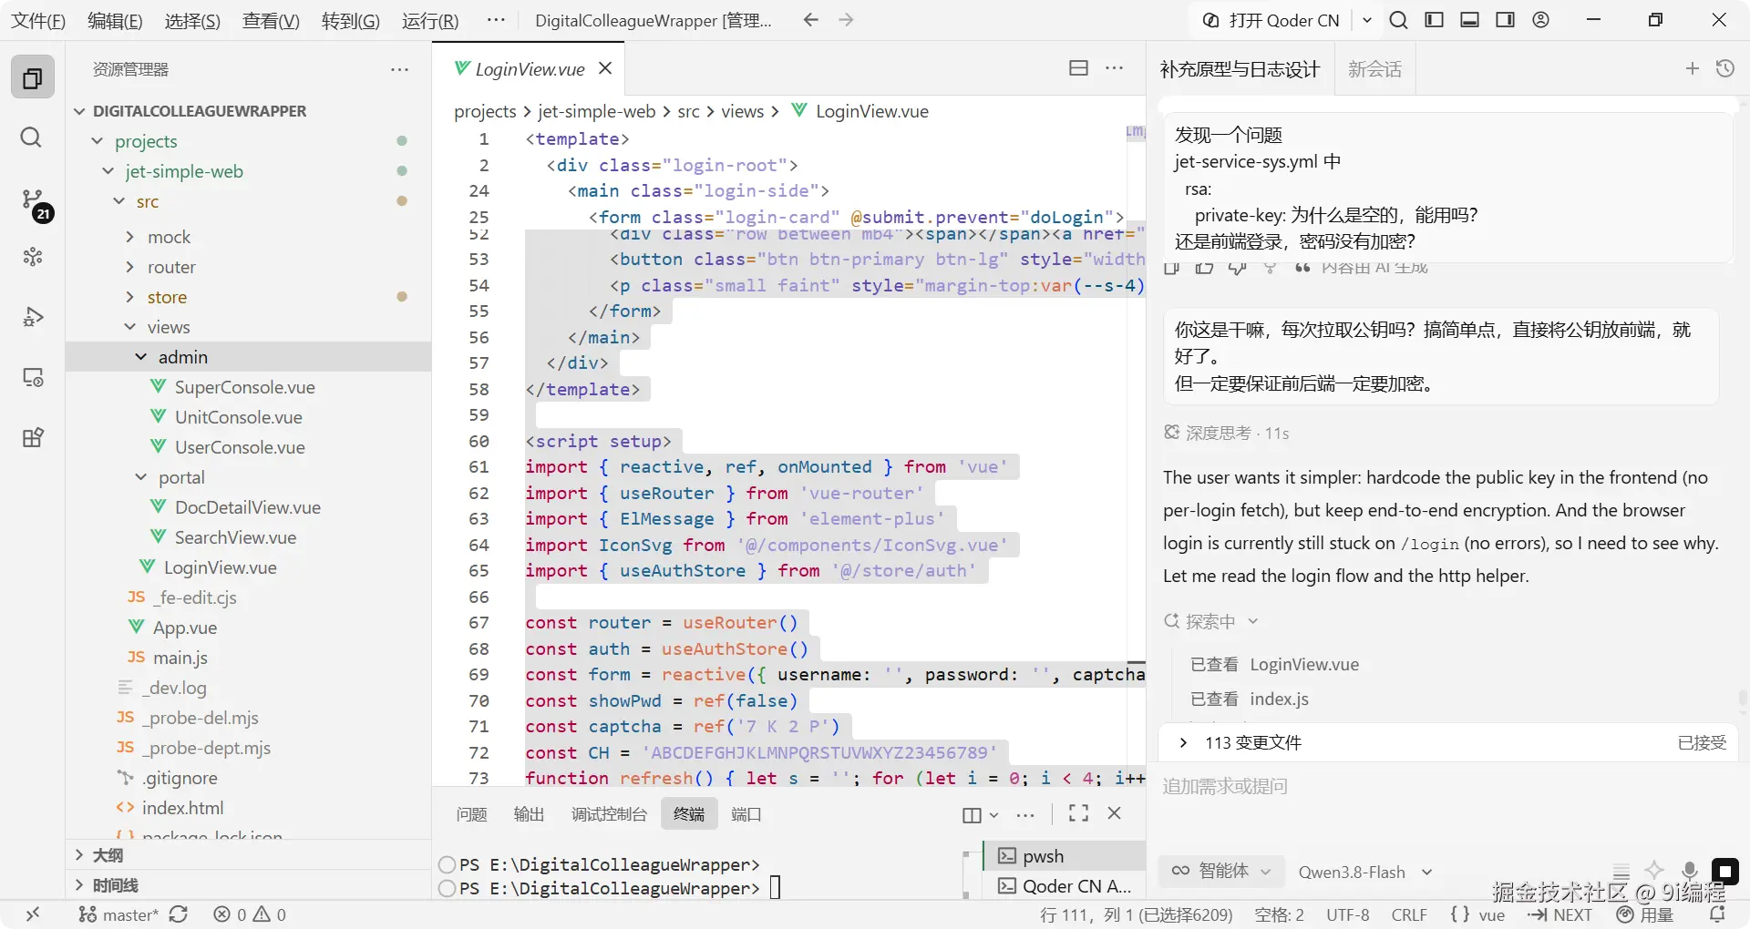This screenshot has width=1750, height=929.
Task: Open the 智能体 agent mode dropdown
Action: click(x=1221, y=872)
